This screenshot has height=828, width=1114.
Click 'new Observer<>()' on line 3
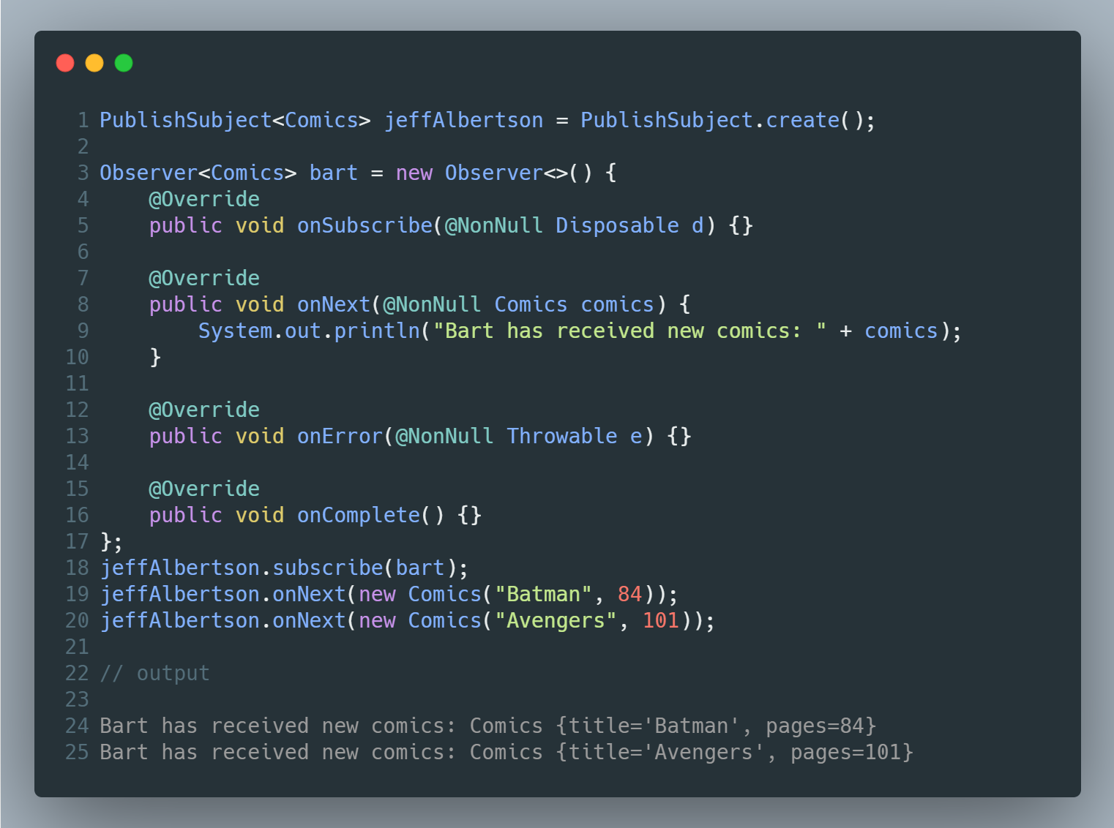(x=494, y=173)
